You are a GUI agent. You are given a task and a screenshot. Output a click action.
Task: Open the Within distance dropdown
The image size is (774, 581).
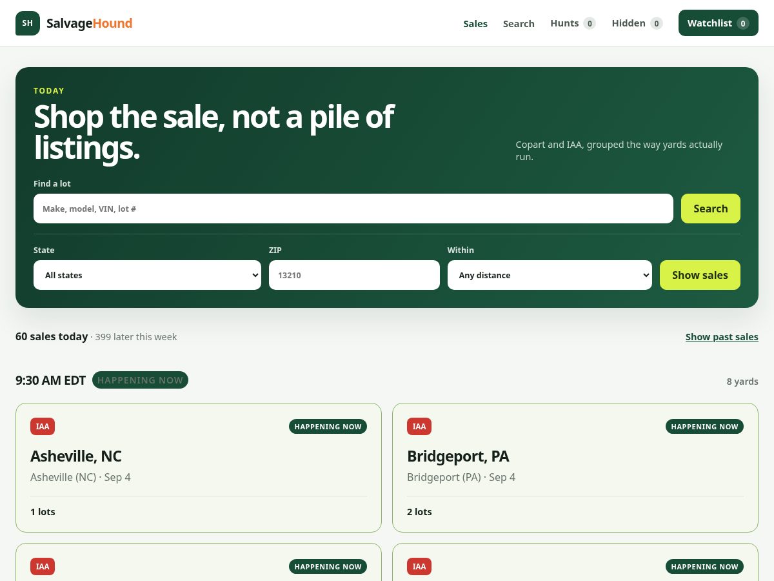[x=550, y=275]
